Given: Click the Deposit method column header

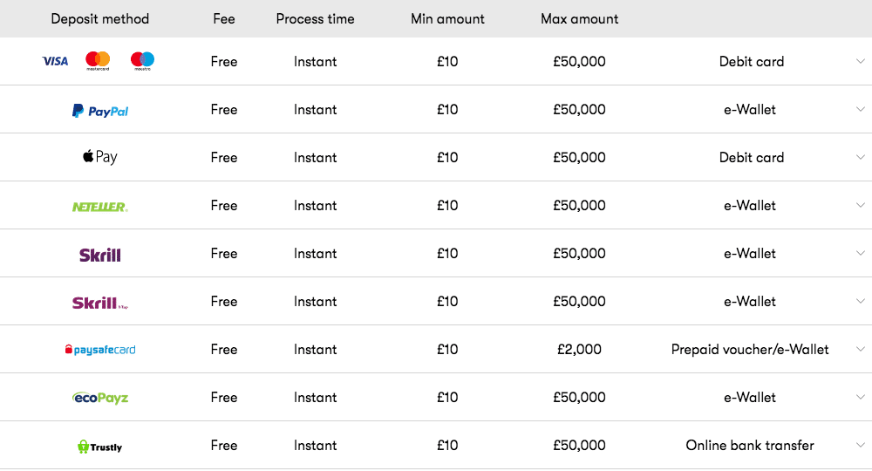Looking at the screenshot, I should click(100, 19).
